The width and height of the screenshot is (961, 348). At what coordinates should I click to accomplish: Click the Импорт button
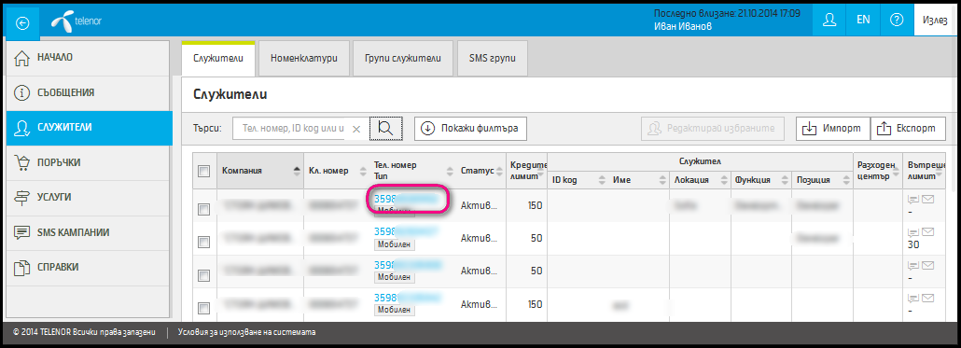tap(832, 129)
